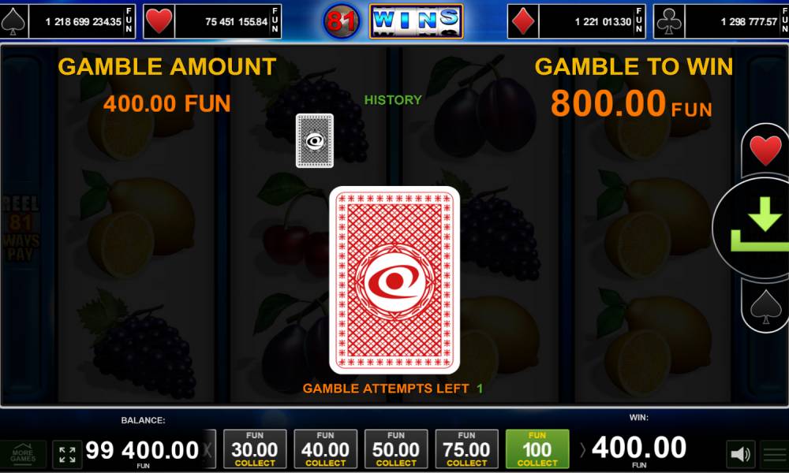Image resolution: width=789 pixels, height=473 pixels.
Task: Expand the arrow beside the win amount
Action: click(x=583, y=450)
